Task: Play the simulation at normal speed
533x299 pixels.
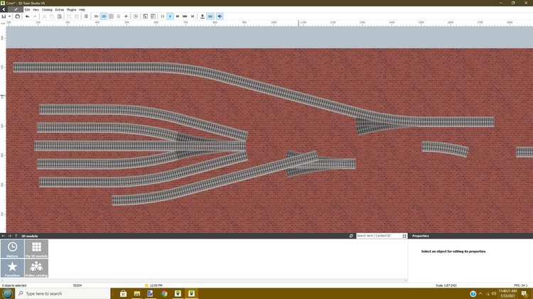Action: point(171,16)
